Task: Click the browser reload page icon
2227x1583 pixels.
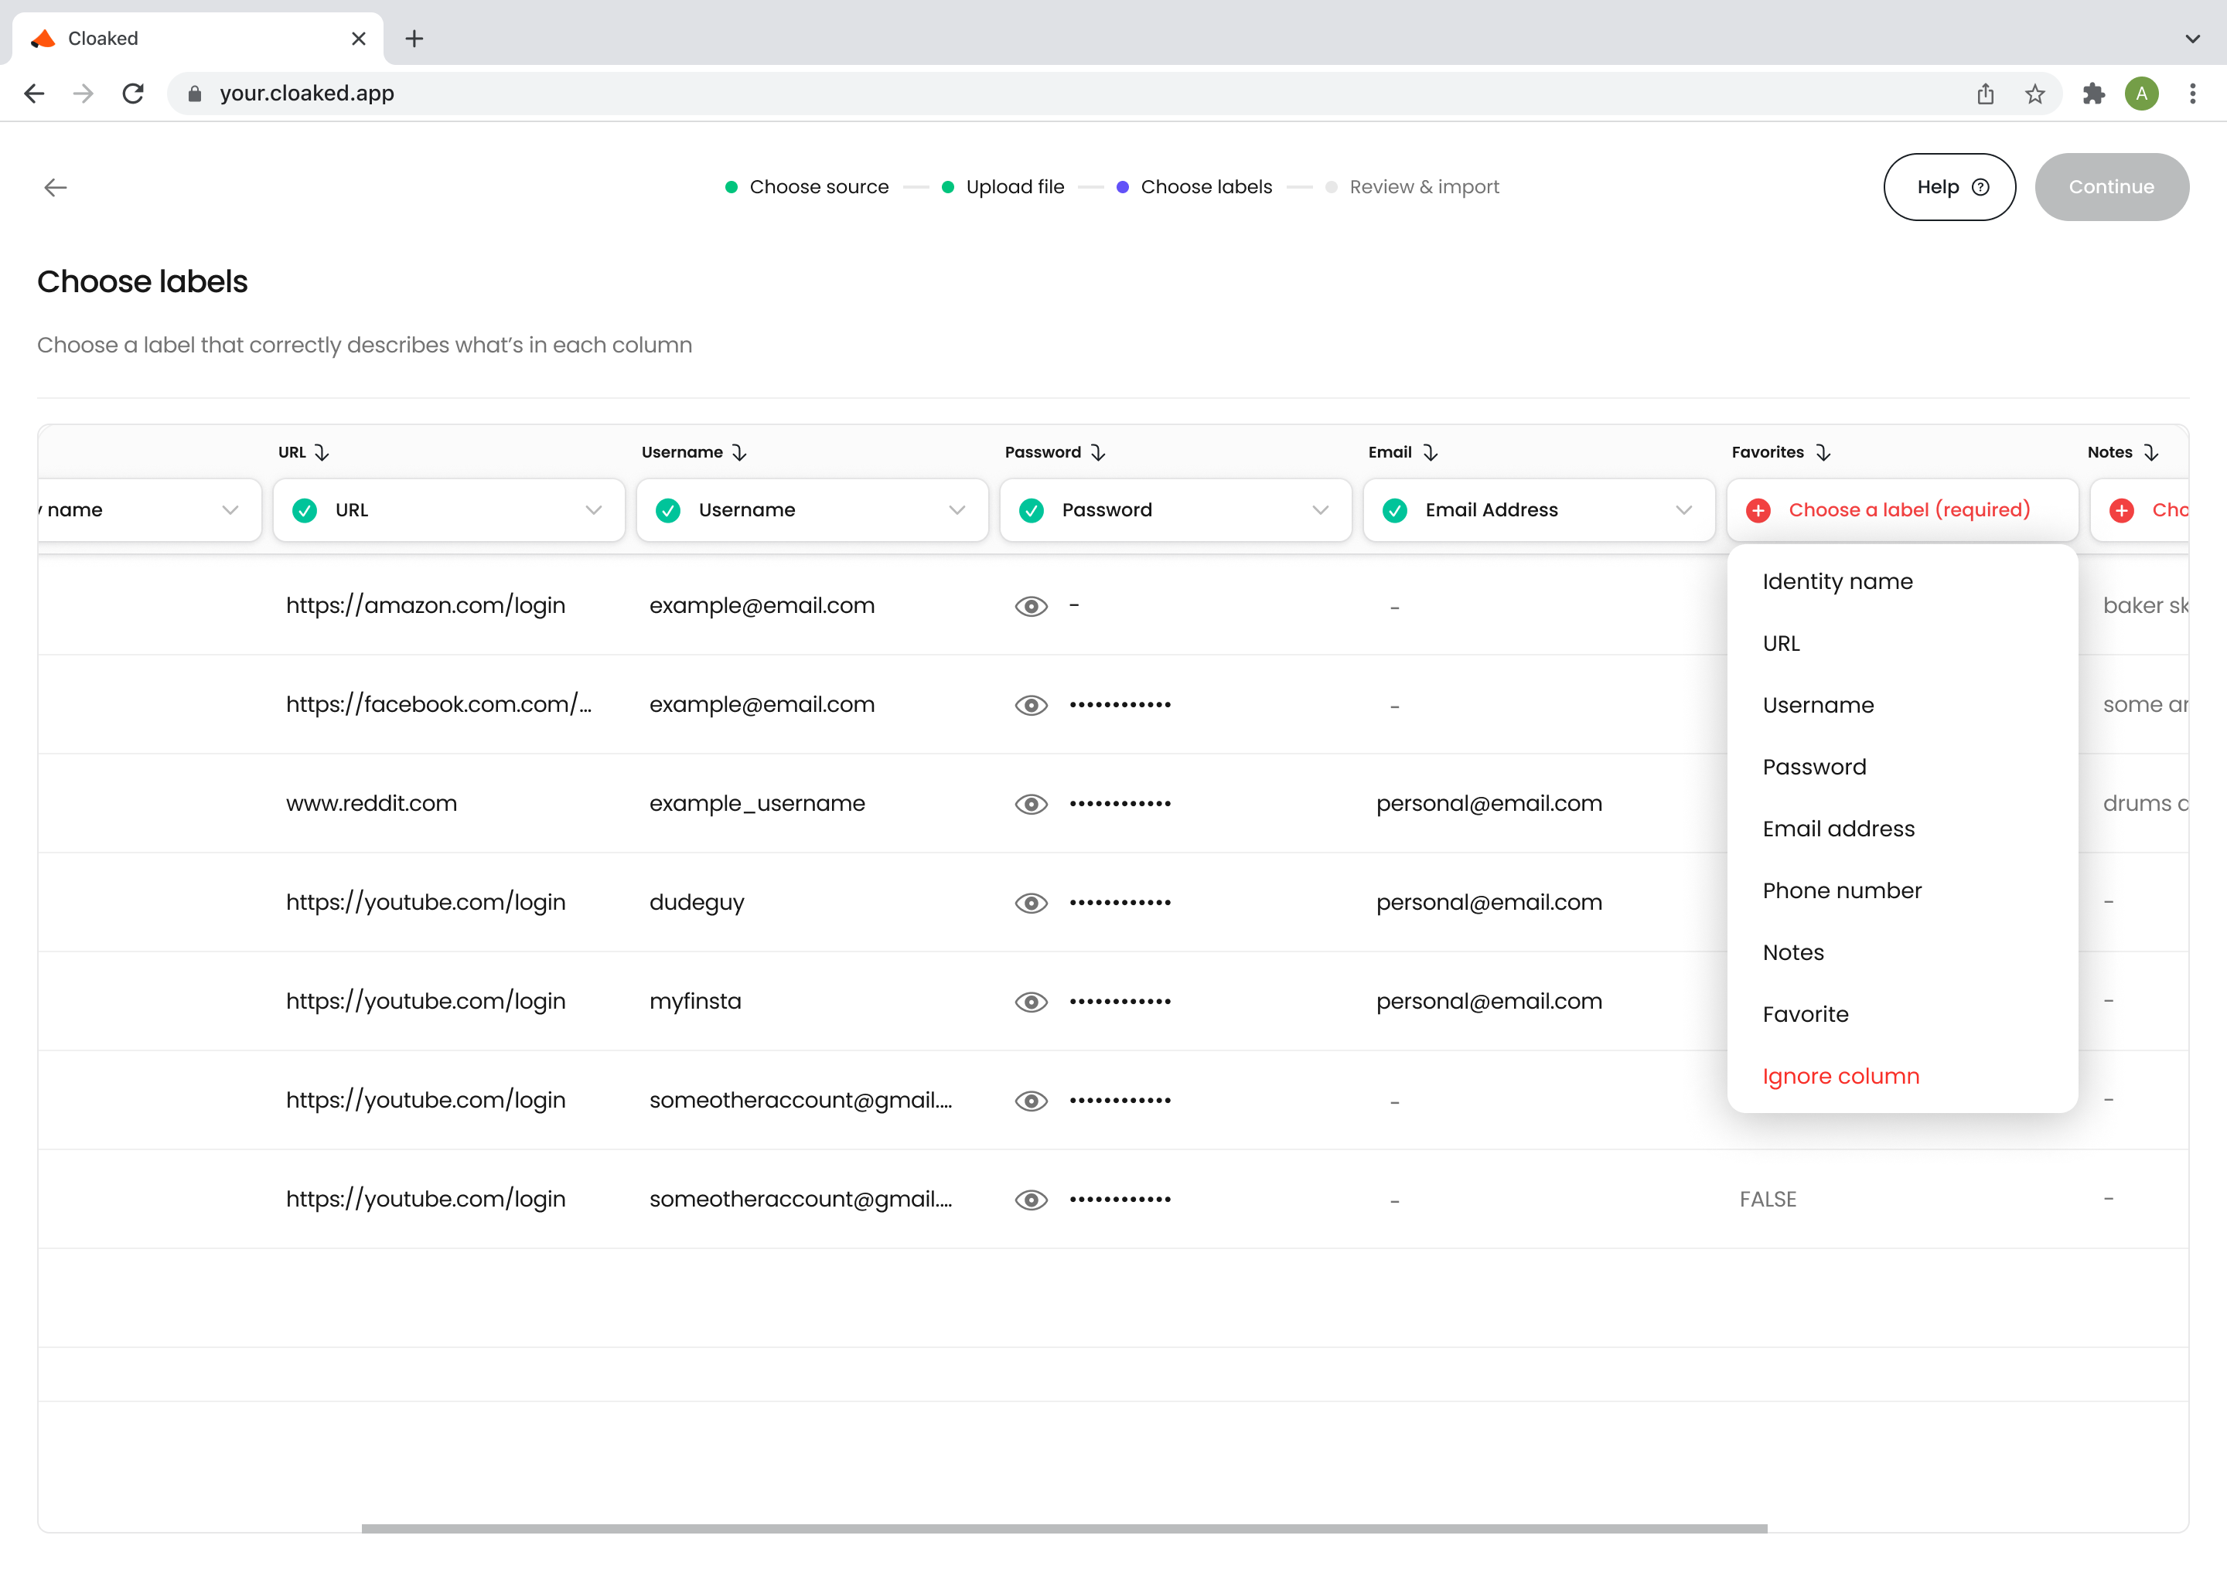Action: tap(134, 94)
